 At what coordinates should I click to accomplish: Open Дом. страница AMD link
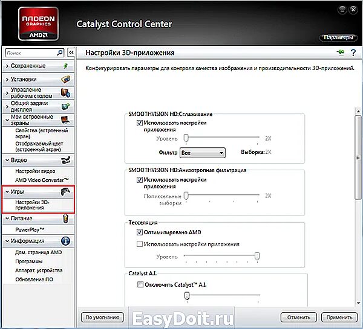click(39, 252)
